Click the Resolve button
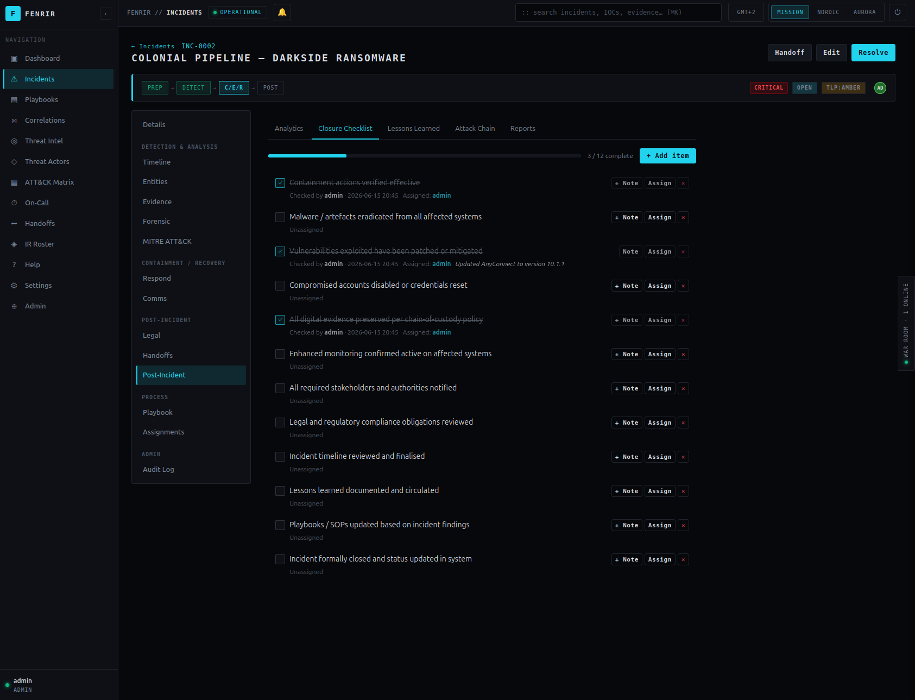 point(873,53)
